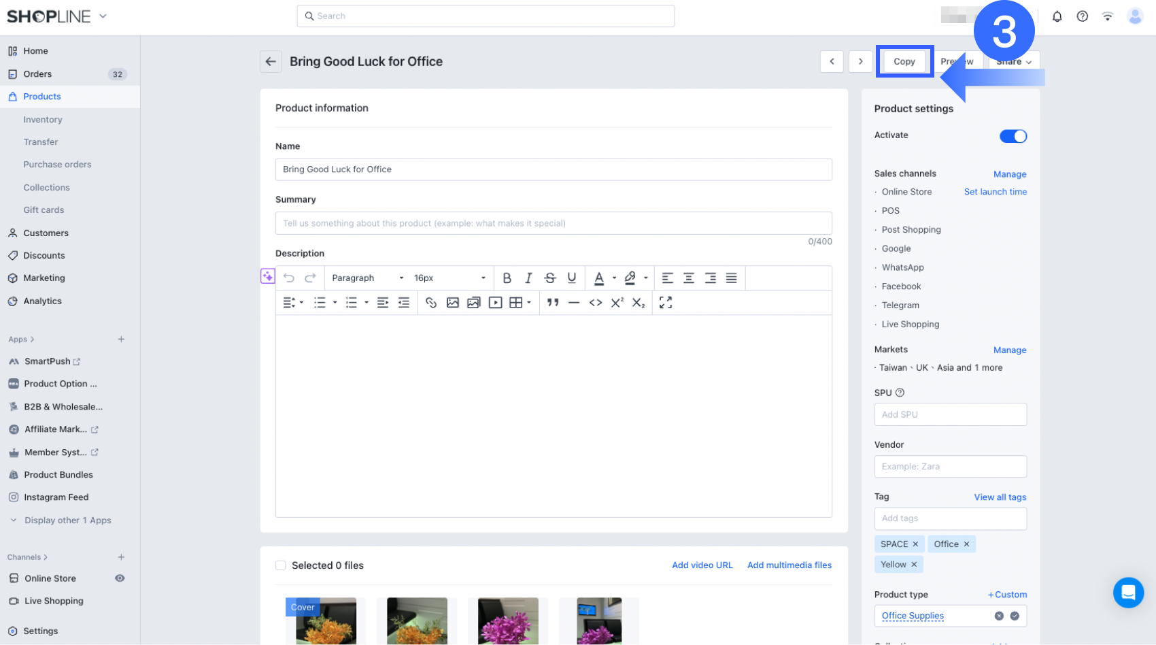Open Discounts from the sidebar
The height and width of the screenshot is (645, 1156).
(x=44, y=255)
